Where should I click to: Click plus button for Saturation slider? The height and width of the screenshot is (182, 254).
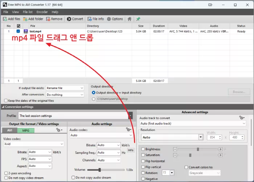point(221,155)
